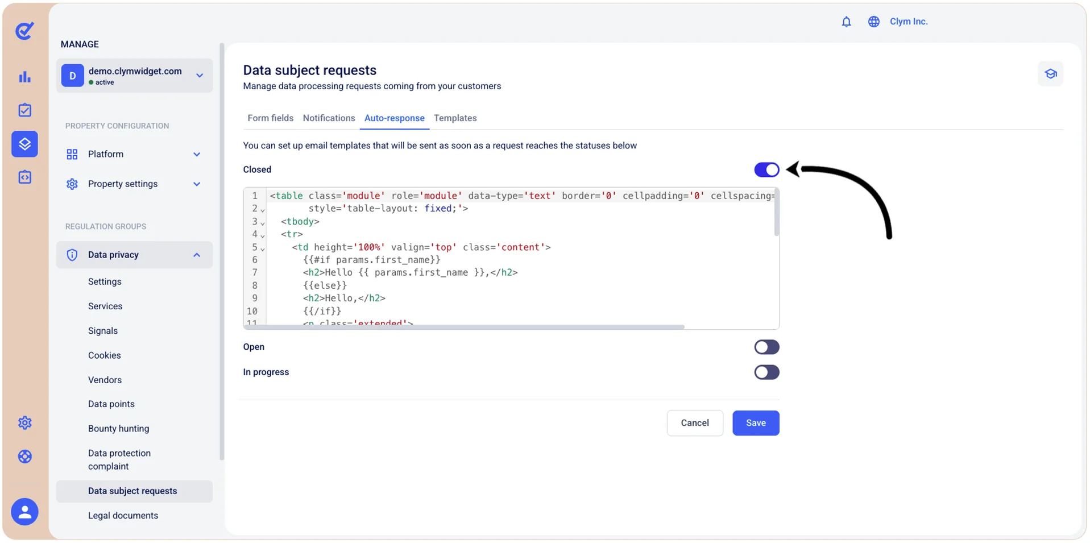Enable the Open auto-response toggle

coord(766,347)
